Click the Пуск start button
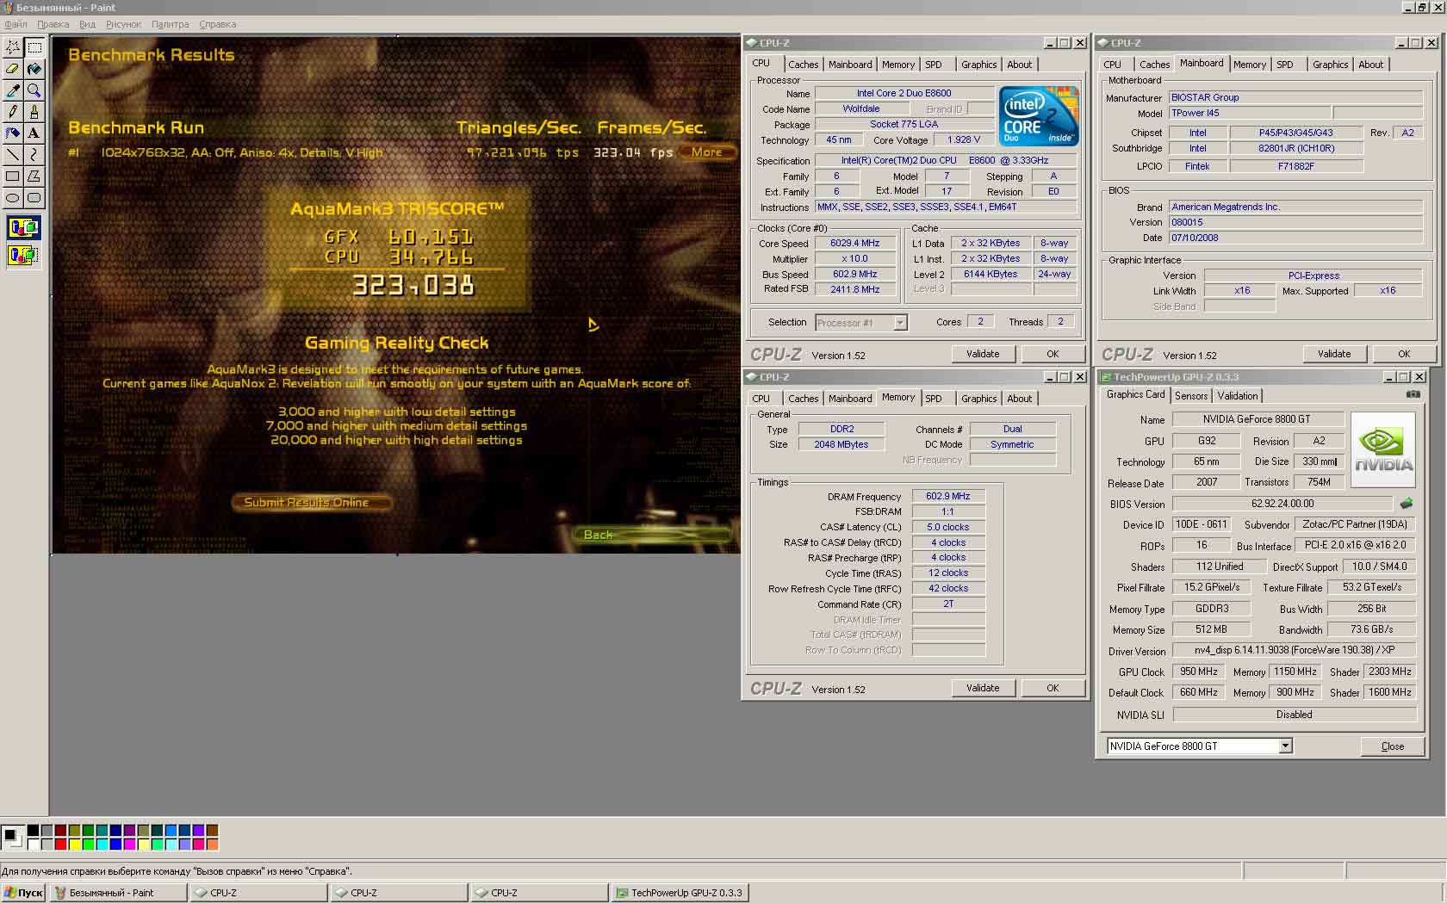 [23, 893]
